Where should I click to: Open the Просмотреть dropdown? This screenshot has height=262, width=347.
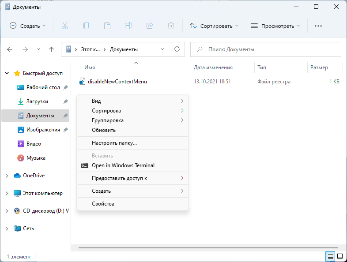[275, 26]
